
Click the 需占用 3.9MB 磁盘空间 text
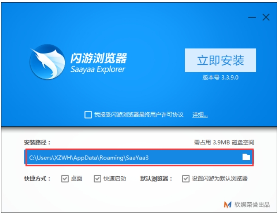coord(224,142)
